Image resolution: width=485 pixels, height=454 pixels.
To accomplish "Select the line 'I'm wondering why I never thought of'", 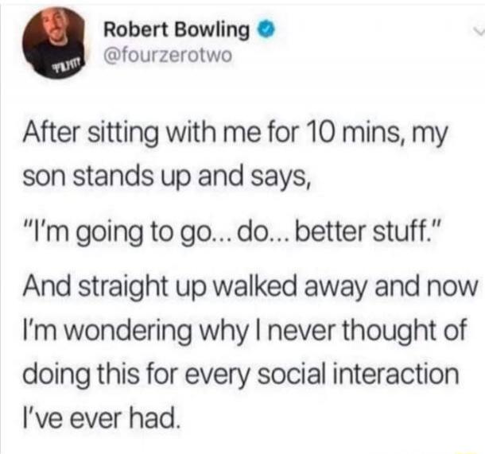I will pos(244,331).
